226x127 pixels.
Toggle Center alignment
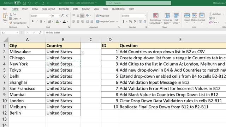pos(78,21)
